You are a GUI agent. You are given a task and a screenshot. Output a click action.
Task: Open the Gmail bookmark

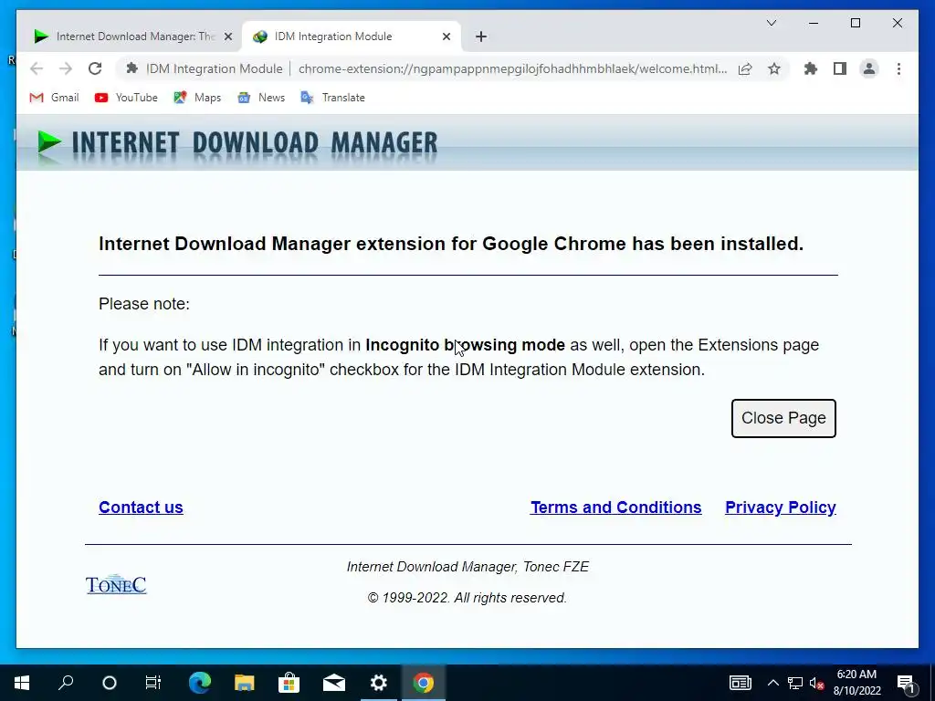tap(54, 97)
